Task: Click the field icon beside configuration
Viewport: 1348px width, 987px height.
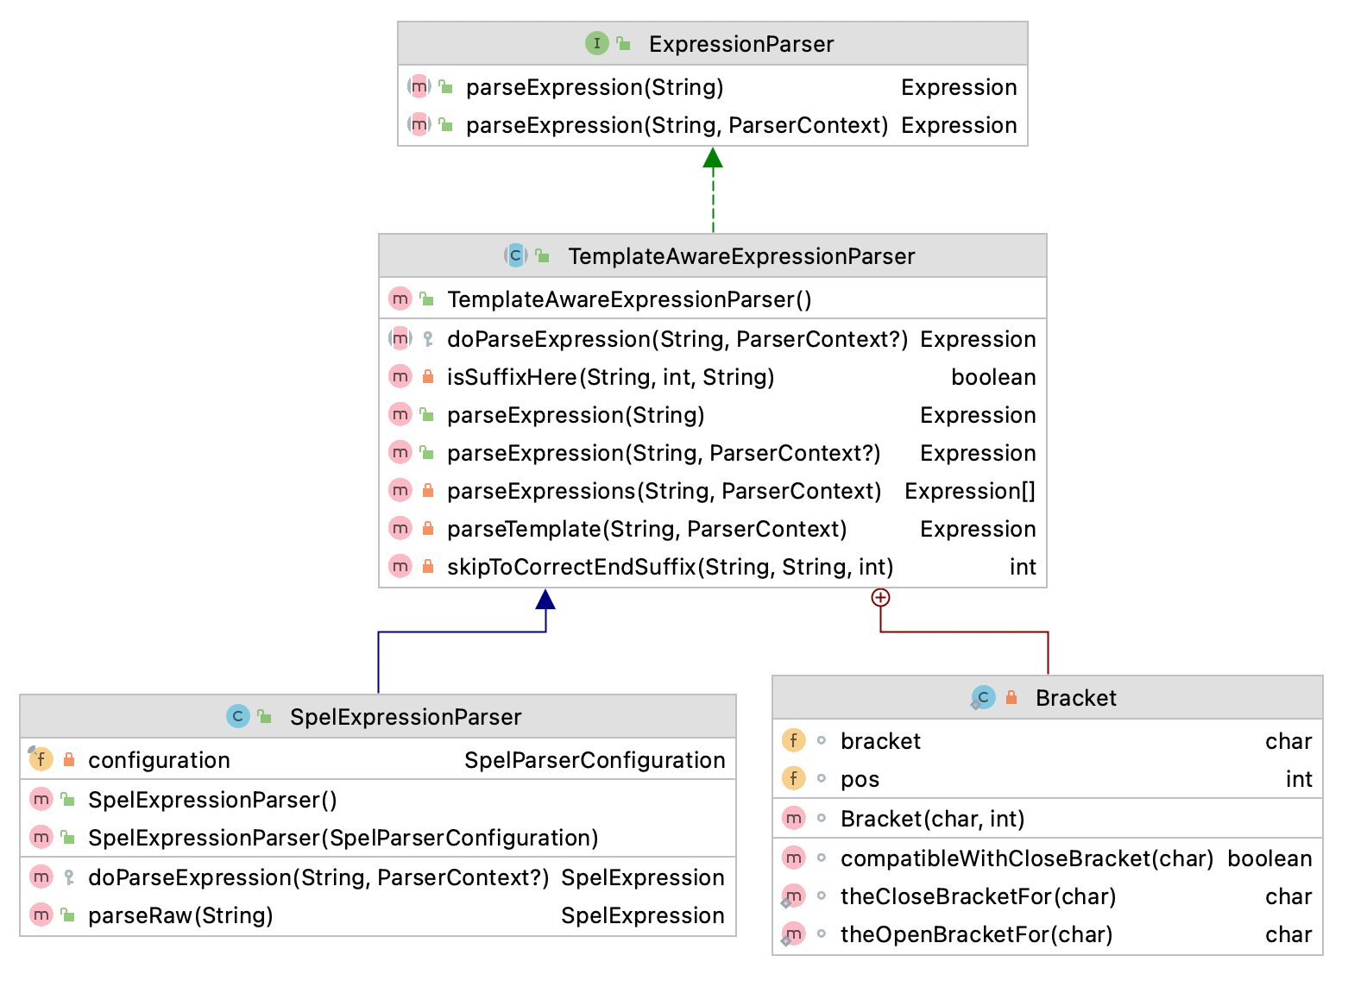Action: (41, 759)
